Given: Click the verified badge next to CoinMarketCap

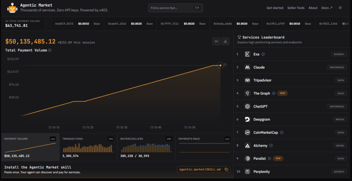Looking at the screenshot, I should click(x=282, y=133).
